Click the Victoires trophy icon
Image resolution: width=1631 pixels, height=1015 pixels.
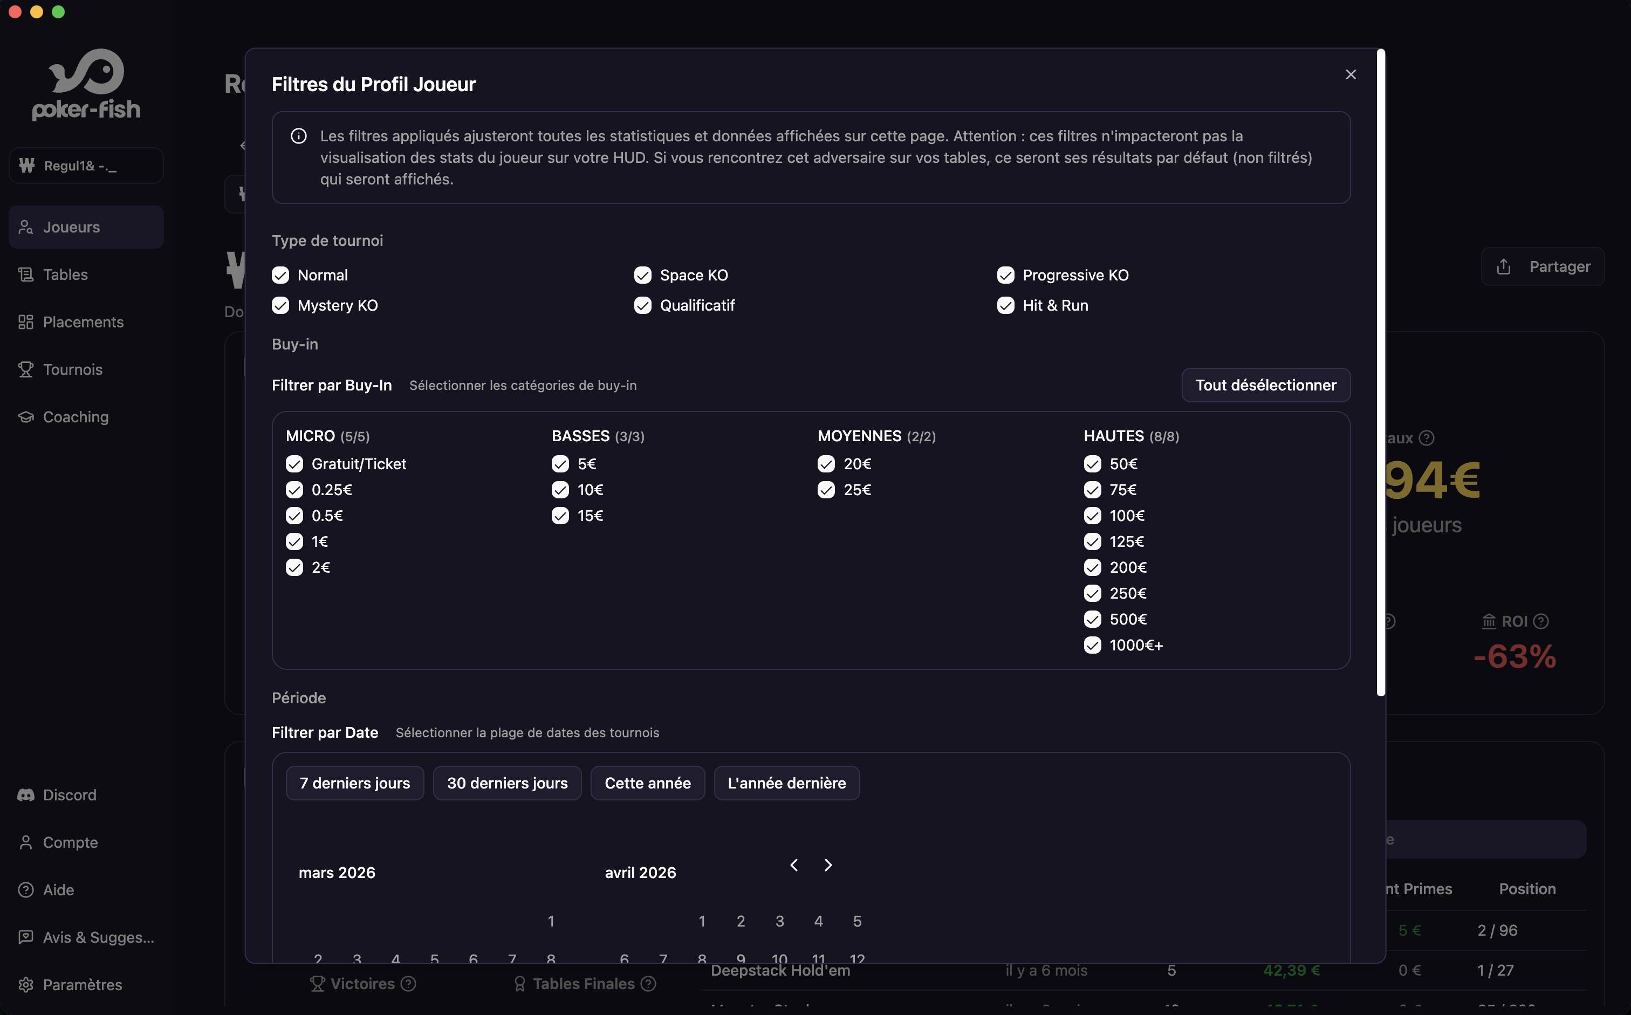pyautogui.click(x=318, y=983)
